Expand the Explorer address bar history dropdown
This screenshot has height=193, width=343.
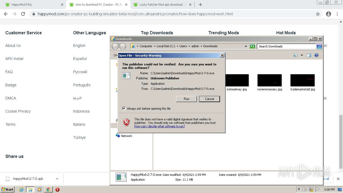[x=246, y=46]
